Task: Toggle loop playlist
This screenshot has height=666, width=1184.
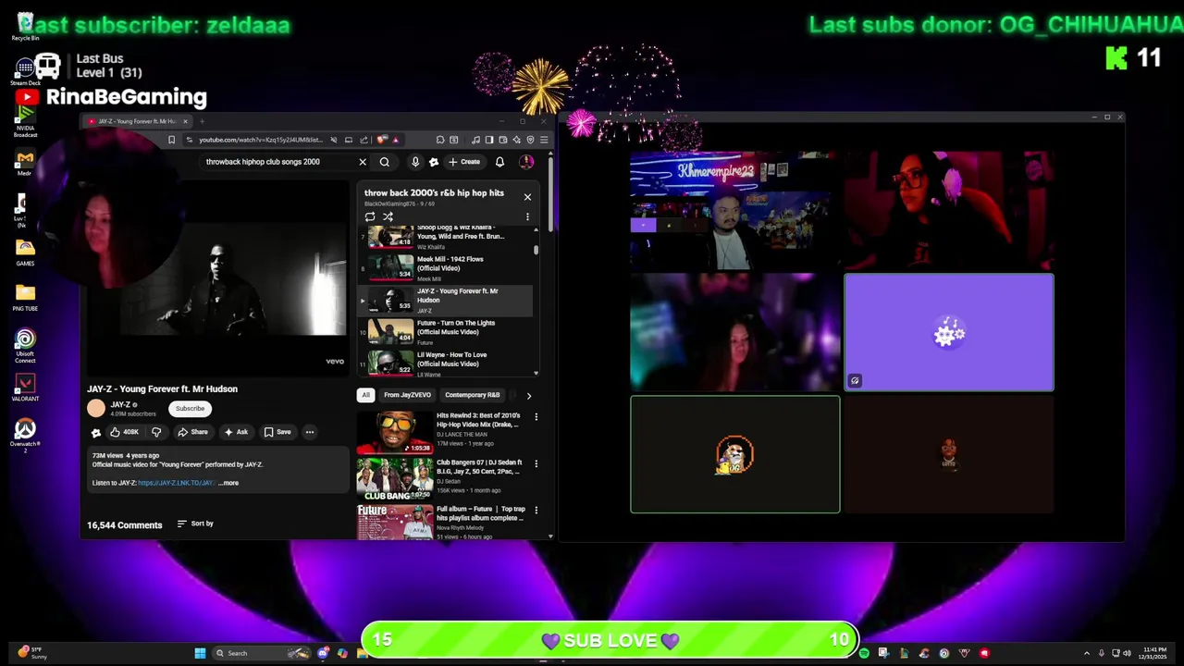Action: [370, 216]
